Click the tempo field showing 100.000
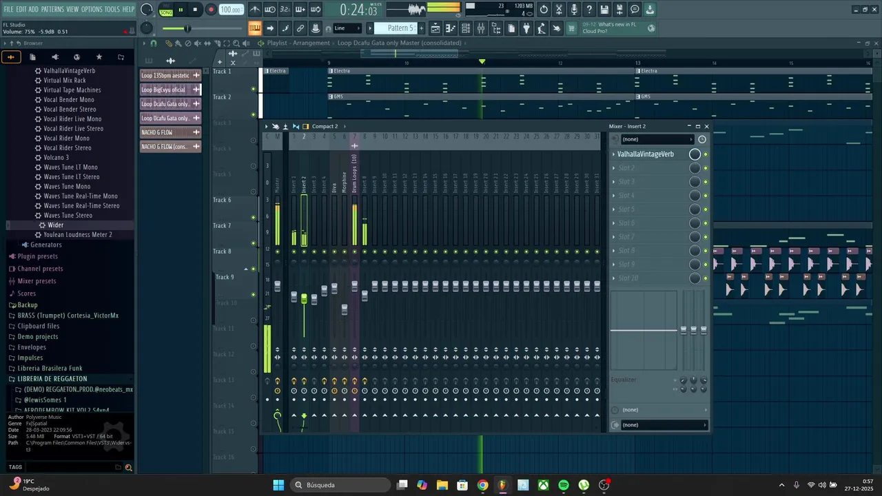Viewport: 882px width, 496px height. 231,10
